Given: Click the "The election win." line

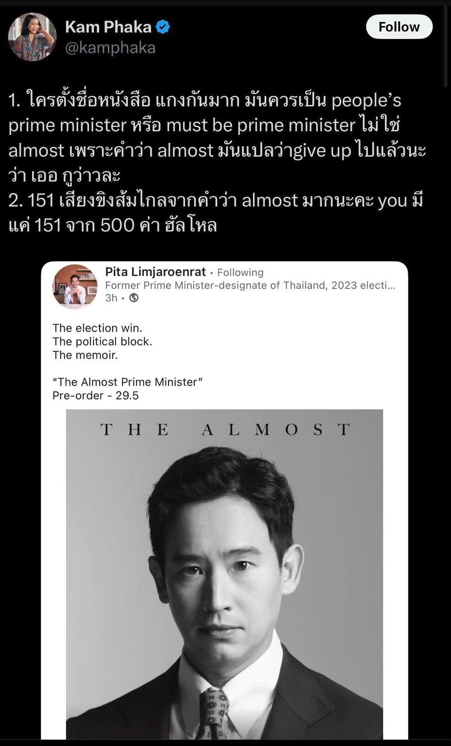Looking at the screenshot, I should 97,328.
